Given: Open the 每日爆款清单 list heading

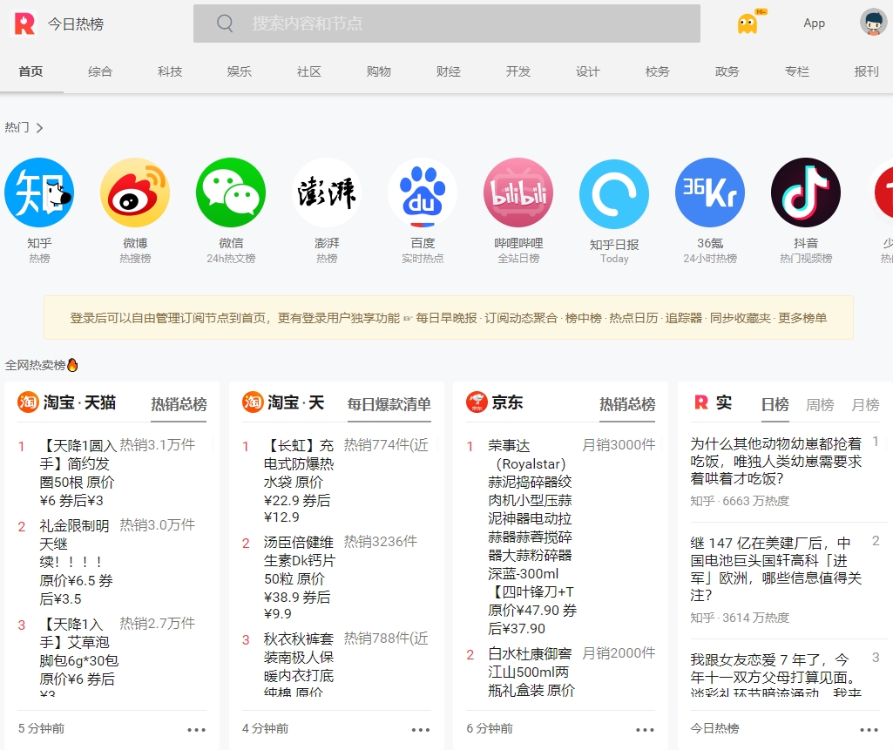Looking at the screenshot, I should (x=389, y=404).
